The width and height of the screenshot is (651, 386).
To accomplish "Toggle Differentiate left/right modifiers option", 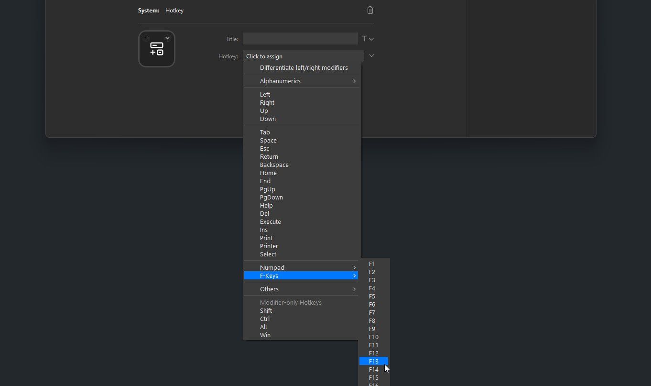I will click(x=304, y=67).
